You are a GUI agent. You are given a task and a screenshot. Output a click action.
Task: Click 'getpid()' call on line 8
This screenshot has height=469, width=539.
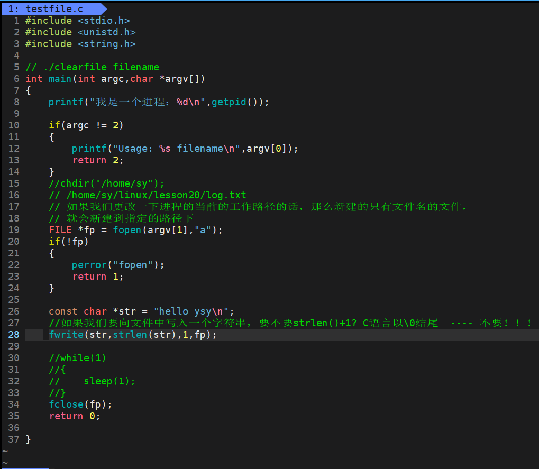click(234, 102)
